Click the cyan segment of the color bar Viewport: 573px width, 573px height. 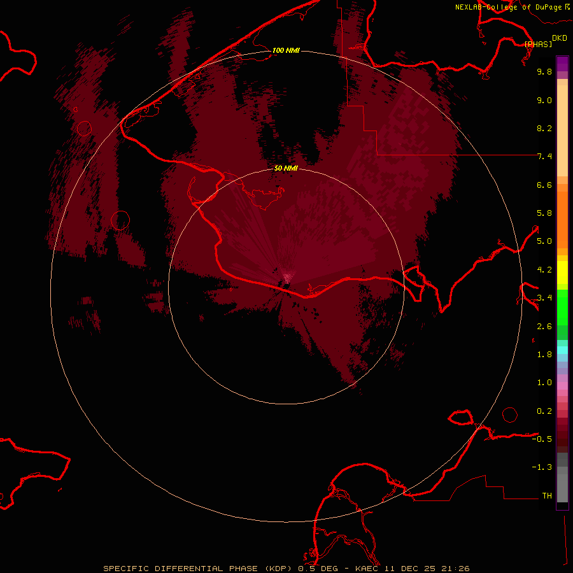(x=562, y=350)
